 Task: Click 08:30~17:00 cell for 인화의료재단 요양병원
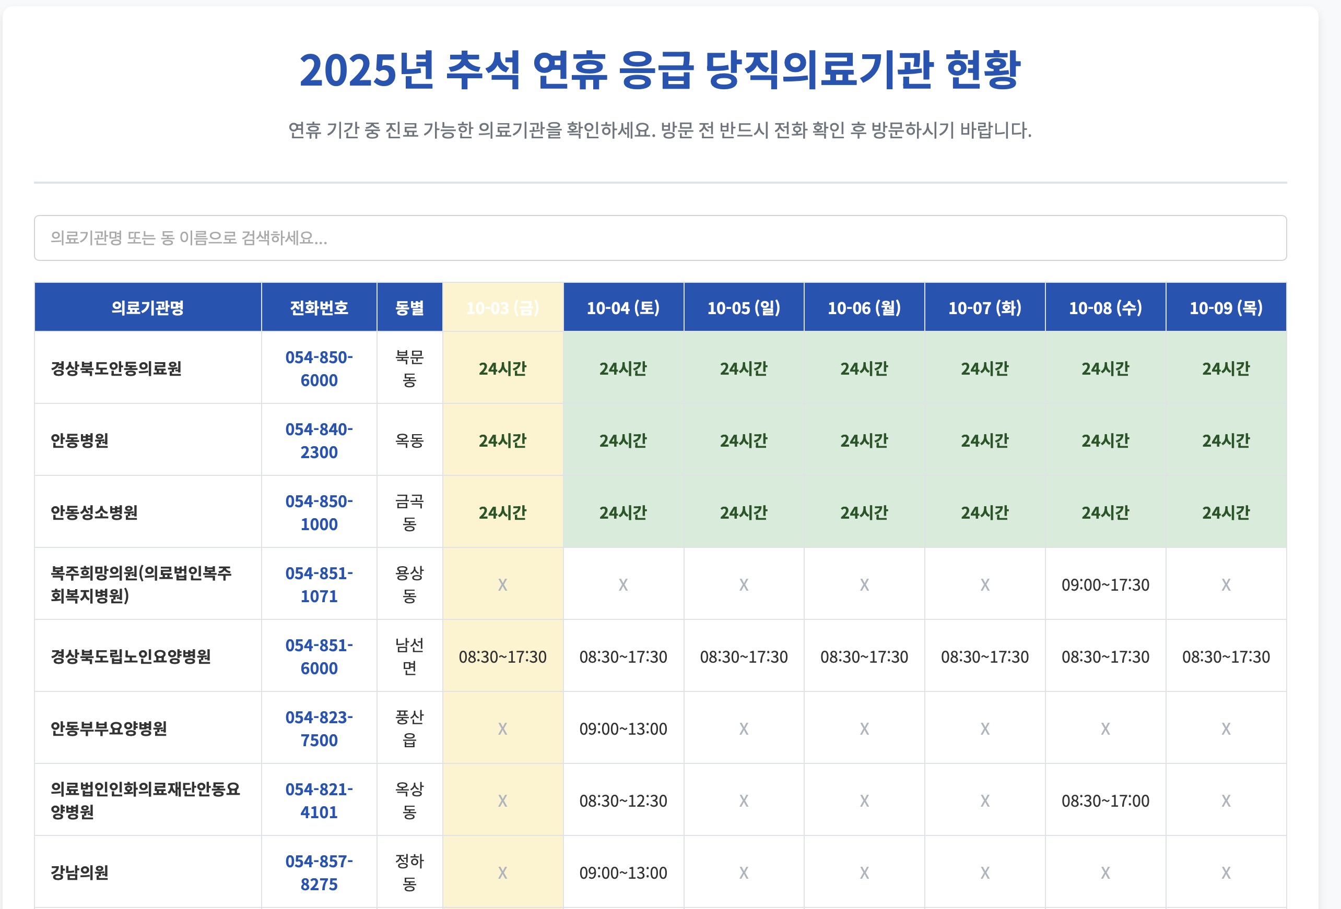click(x=1105, y=801)
